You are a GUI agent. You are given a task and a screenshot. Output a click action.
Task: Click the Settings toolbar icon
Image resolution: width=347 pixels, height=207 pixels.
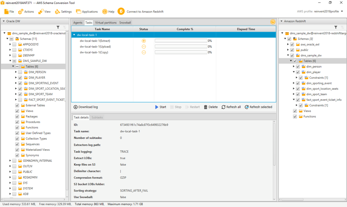(x=58, y=11)
